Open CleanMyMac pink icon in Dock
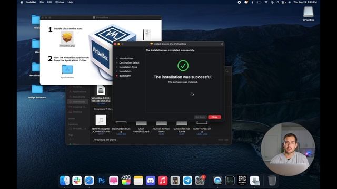The width and height of the screenshot is (337, 189). click(x=114, y=181)
